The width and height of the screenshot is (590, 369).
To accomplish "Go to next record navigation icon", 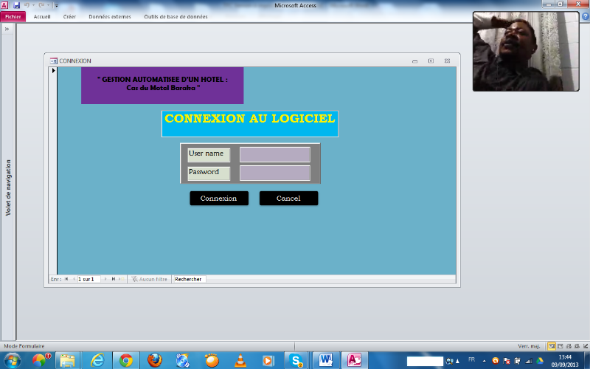I will (105, 279).
